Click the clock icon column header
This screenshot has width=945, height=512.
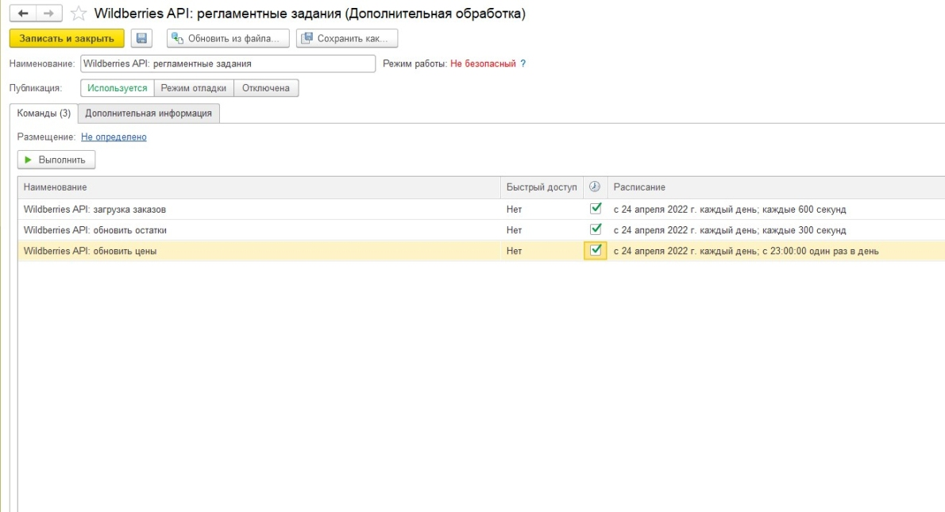(595, 187)
